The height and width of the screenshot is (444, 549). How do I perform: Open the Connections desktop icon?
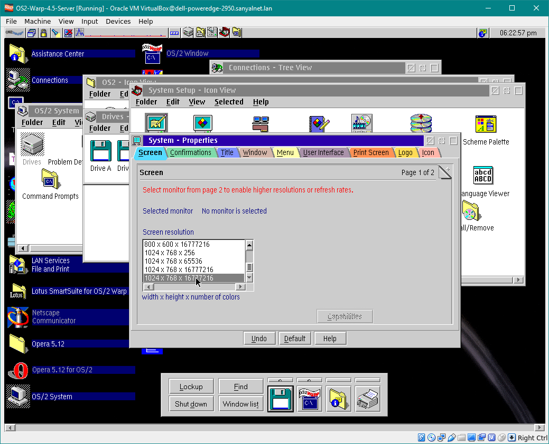18,80
